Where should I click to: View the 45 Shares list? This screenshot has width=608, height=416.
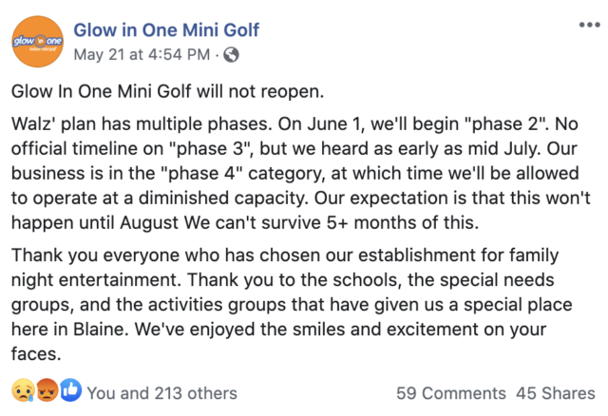point(555,393)
